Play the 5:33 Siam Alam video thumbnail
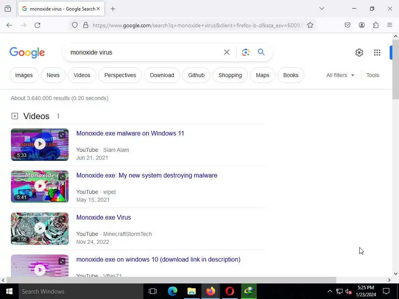This screenshot has height=299, width=399. click(x=40, y=144)
